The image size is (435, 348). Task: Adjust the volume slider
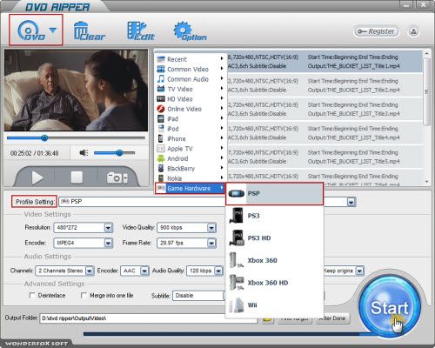click(115, 152)
